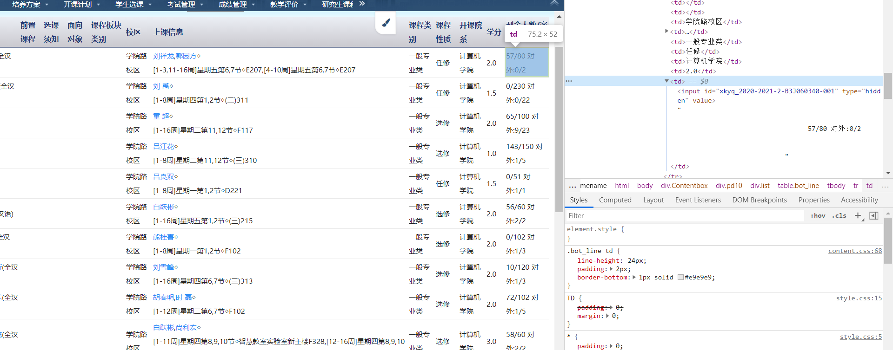Show more menu items via double-chevron
Image resolution: width=893 pixels, height=350 pixels.
click(362, 4)
